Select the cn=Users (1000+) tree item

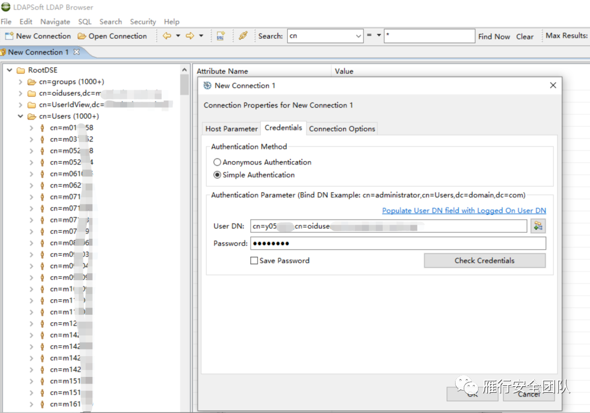pyautogui.click(x=69, y=116)
